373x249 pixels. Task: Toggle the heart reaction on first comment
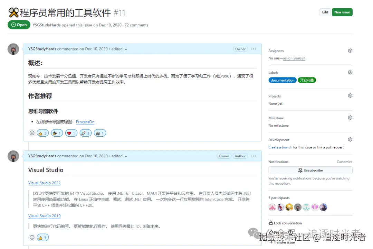click(x=71, y=133)
